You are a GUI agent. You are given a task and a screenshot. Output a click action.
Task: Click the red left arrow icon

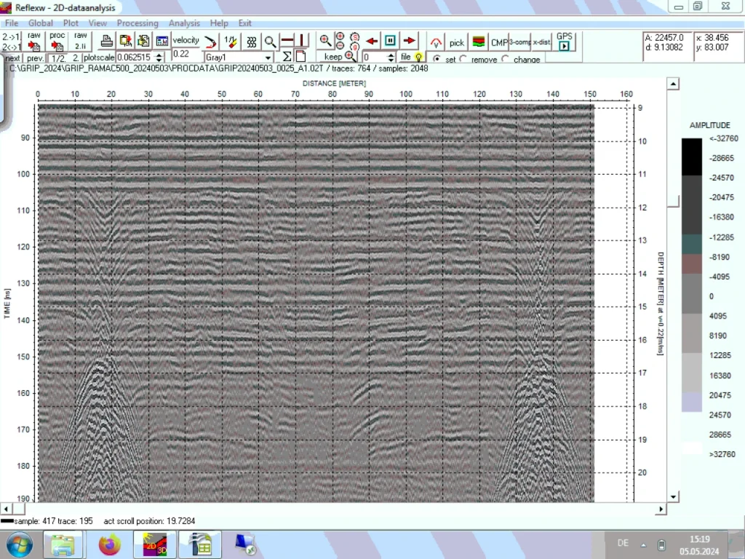coord(372,41)
